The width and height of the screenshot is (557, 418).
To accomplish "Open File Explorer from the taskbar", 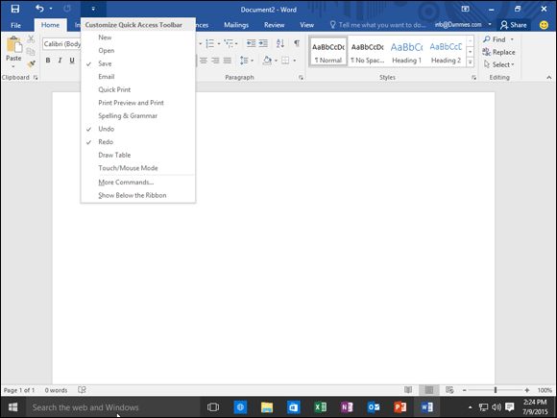I will [x=267, y=407].
